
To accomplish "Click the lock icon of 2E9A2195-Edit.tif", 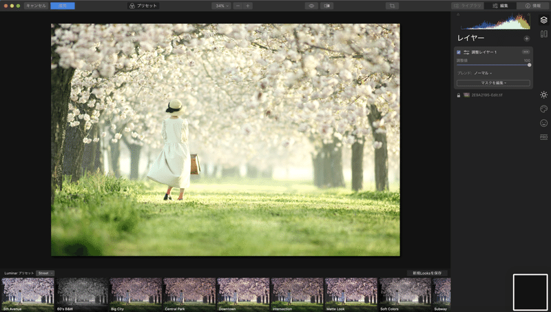I will [459, 95].
